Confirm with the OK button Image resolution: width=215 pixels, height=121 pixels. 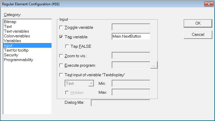pos(198,23)
